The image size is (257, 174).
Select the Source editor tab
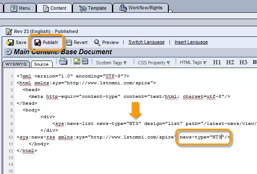(41, 64)
